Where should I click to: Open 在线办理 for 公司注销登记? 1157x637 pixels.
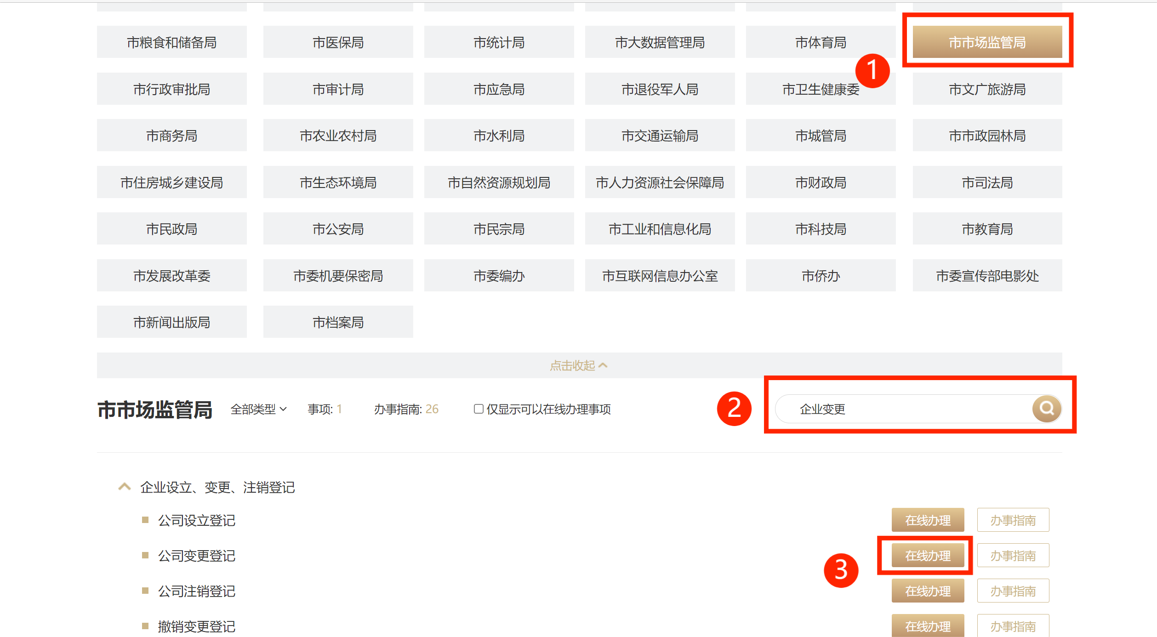pyautogui.click(x=927, y=591)
